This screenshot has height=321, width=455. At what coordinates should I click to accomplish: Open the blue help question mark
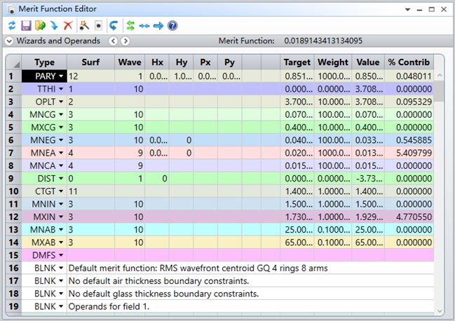pos(172,25)
